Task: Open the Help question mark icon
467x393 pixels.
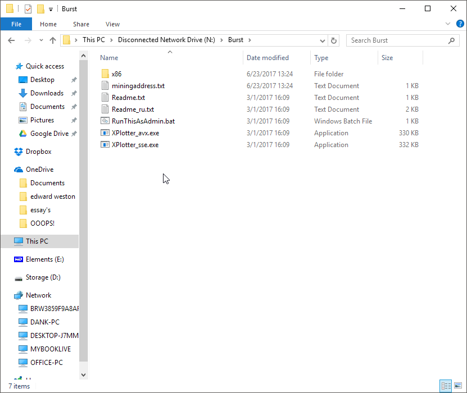Action: [x=460, y=24]
